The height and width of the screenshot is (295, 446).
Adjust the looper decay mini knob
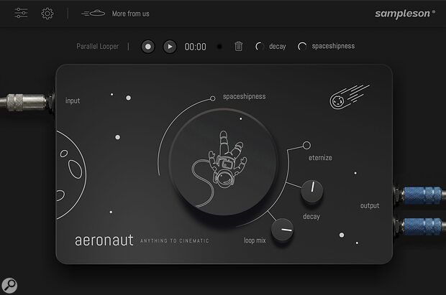click(x=260, y=46)
